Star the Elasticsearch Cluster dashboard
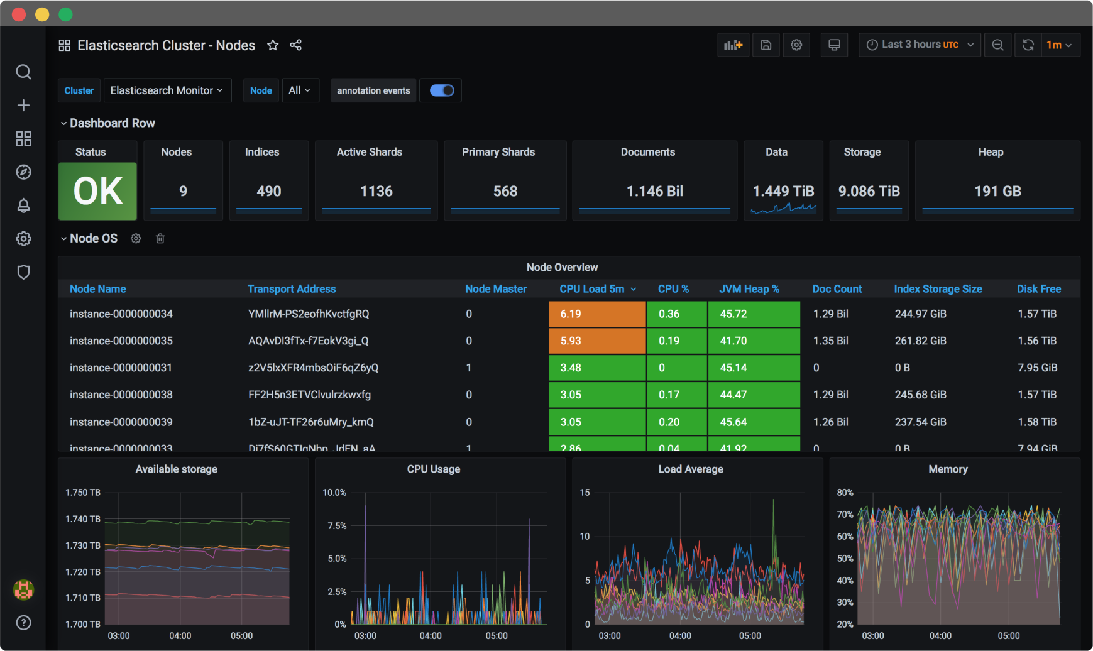 coord(273,45)
